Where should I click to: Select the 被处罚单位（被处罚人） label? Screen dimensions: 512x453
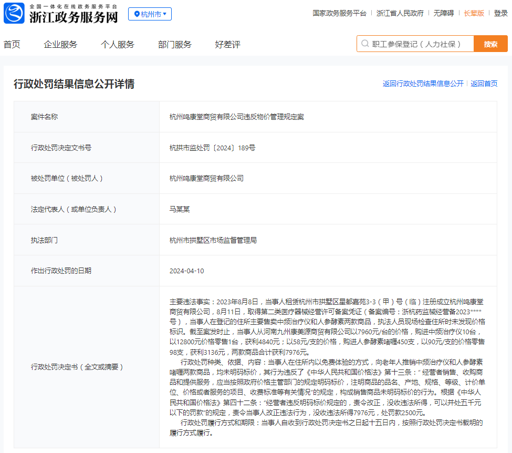67,178
